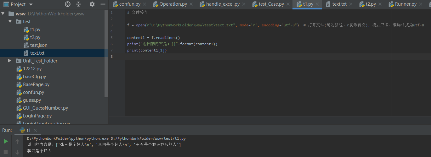Click the f.readlines() code line
Image resolution: width=431 pixels, height=157 pixels.
coord(154,38)
